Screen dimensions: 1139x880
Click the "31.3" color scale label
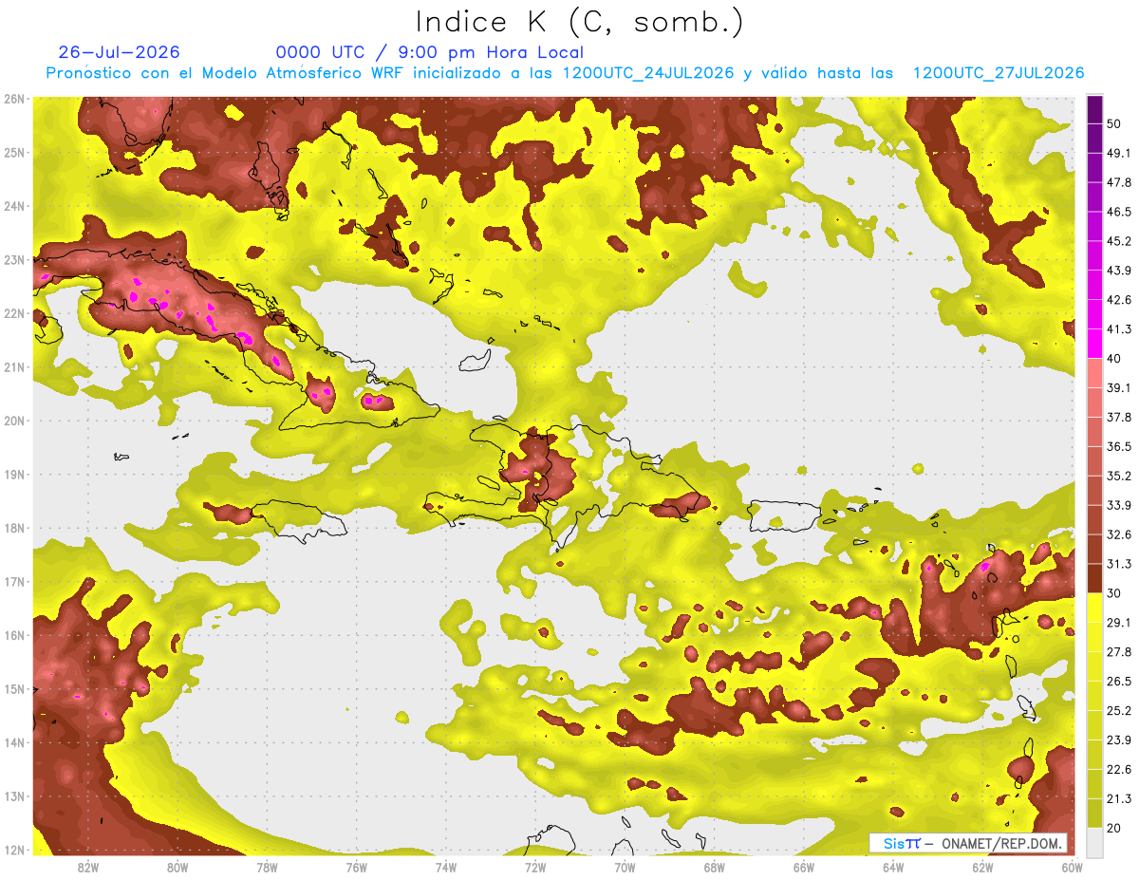tap(1119, 564)
